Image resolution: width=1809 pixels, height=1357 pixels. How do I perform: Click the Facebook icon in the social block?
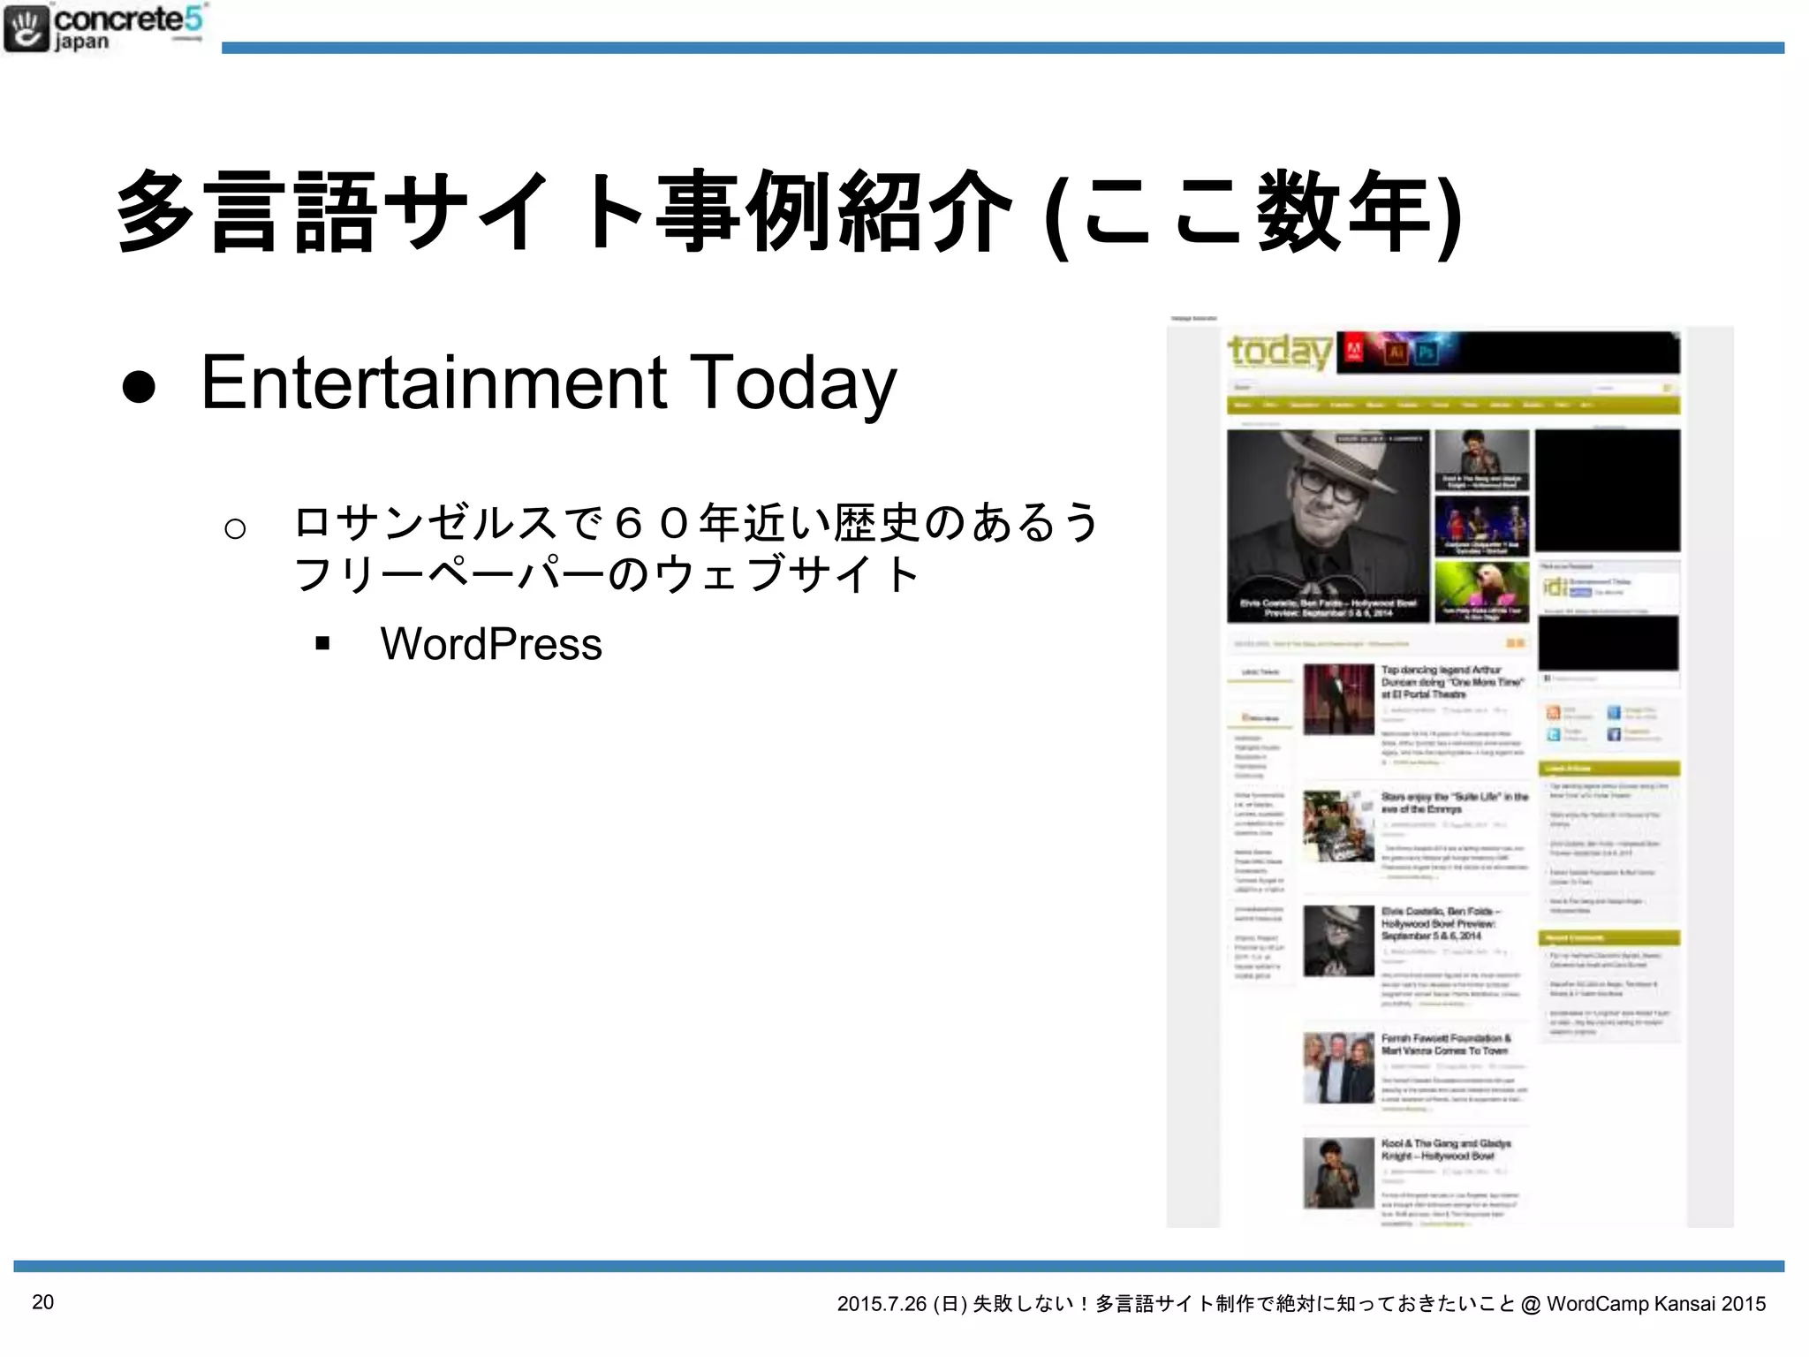[1614, 734]
